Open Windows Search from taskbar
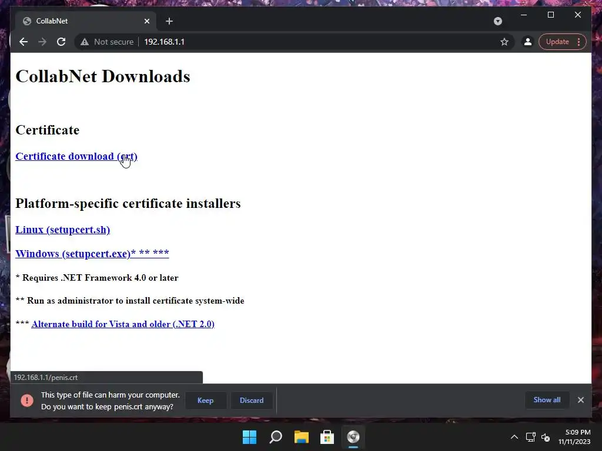Viewport: 602px width, 451px height. (x=276, y=437)
